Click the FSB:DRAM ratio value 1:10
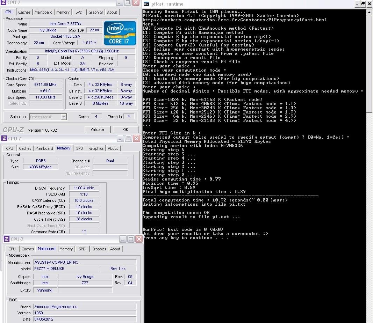 point(84,194)
